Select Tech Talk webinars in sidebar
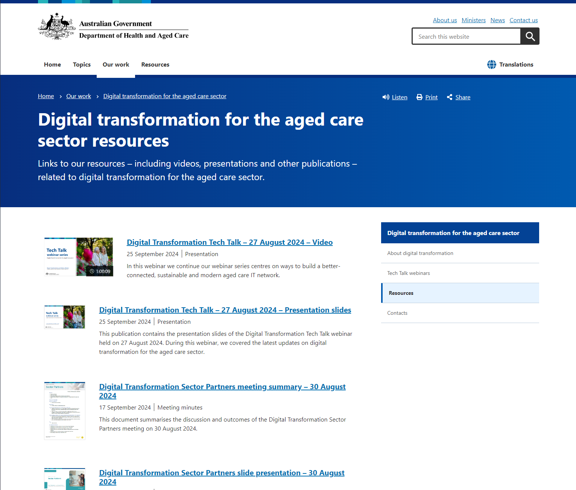This screenshot has width=576, height=490. (409, 273)
